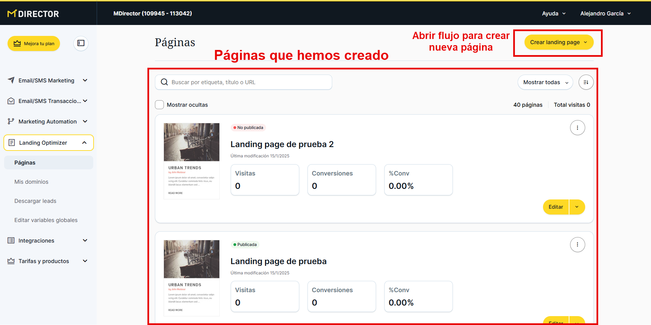Collapse the Landing Optimizer menu section
651x325 pixels.
84,143
